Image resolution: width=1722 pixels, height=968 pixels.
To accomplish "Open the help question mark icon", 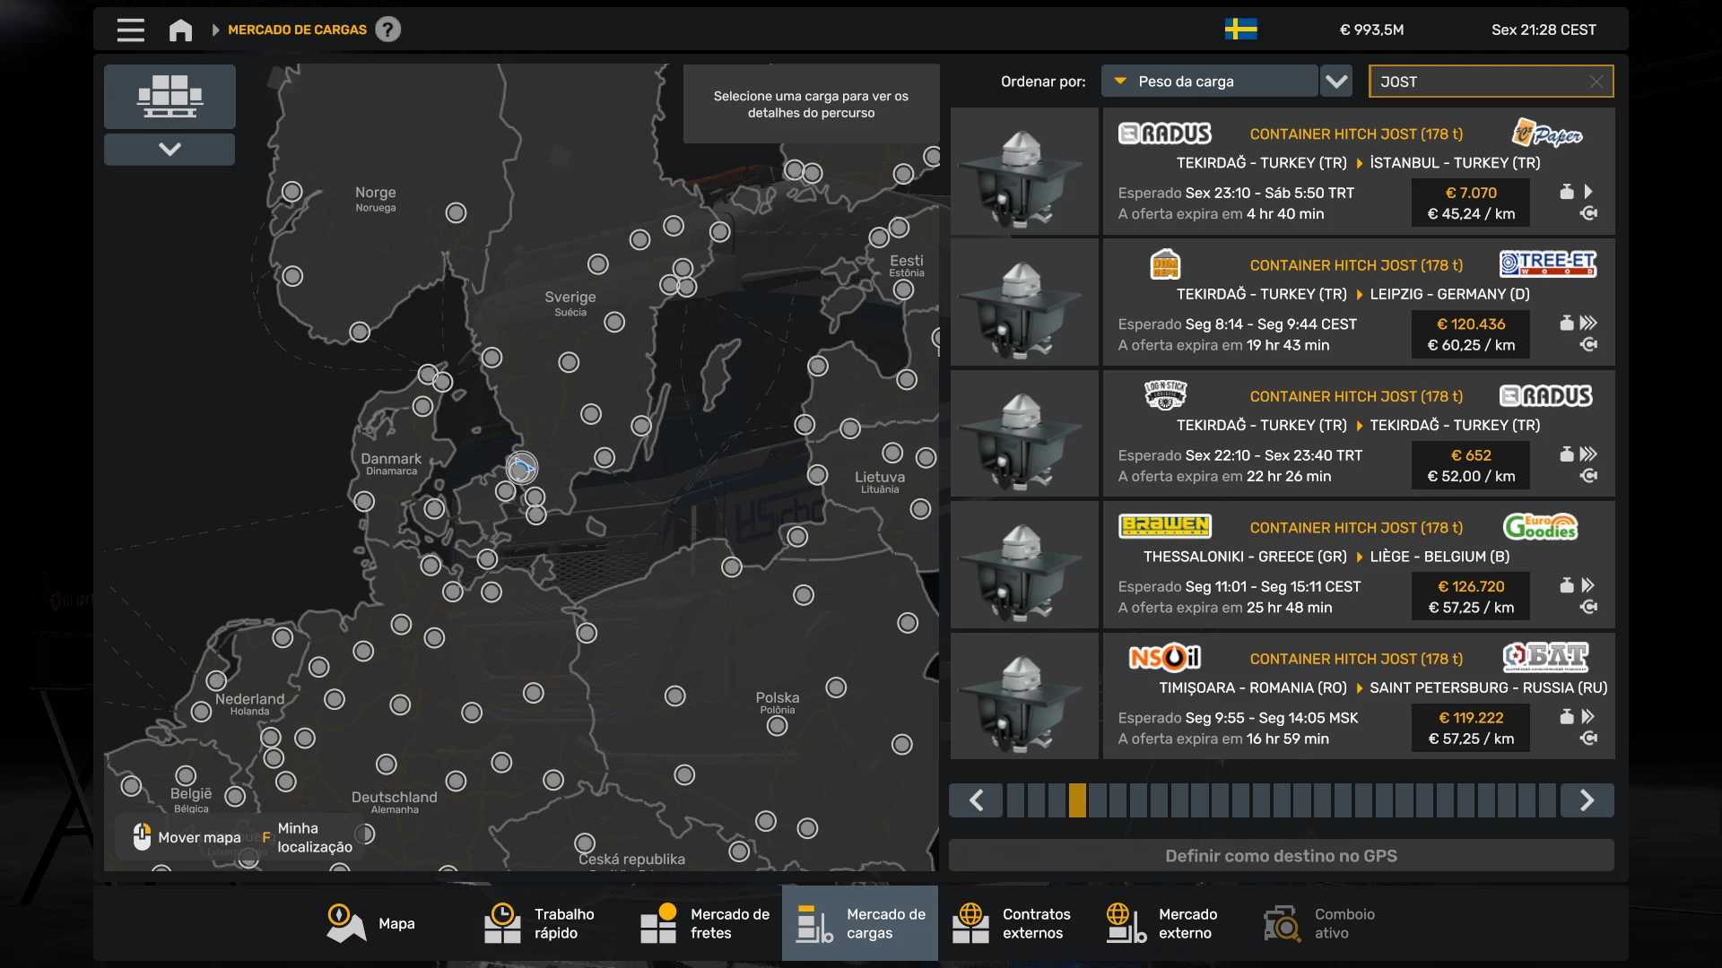I will pyautogui.click(x=387, y=30).
